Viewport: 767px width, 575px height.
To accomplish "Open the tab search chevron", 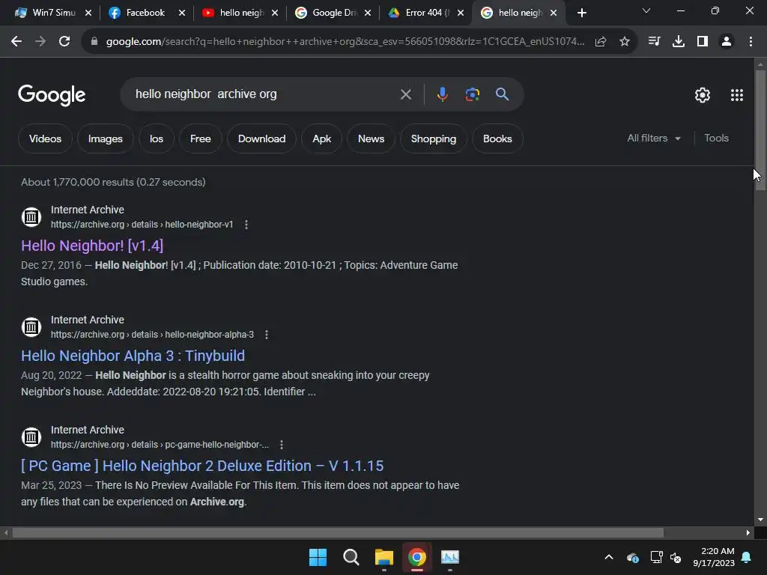I will tap(646, 10).
